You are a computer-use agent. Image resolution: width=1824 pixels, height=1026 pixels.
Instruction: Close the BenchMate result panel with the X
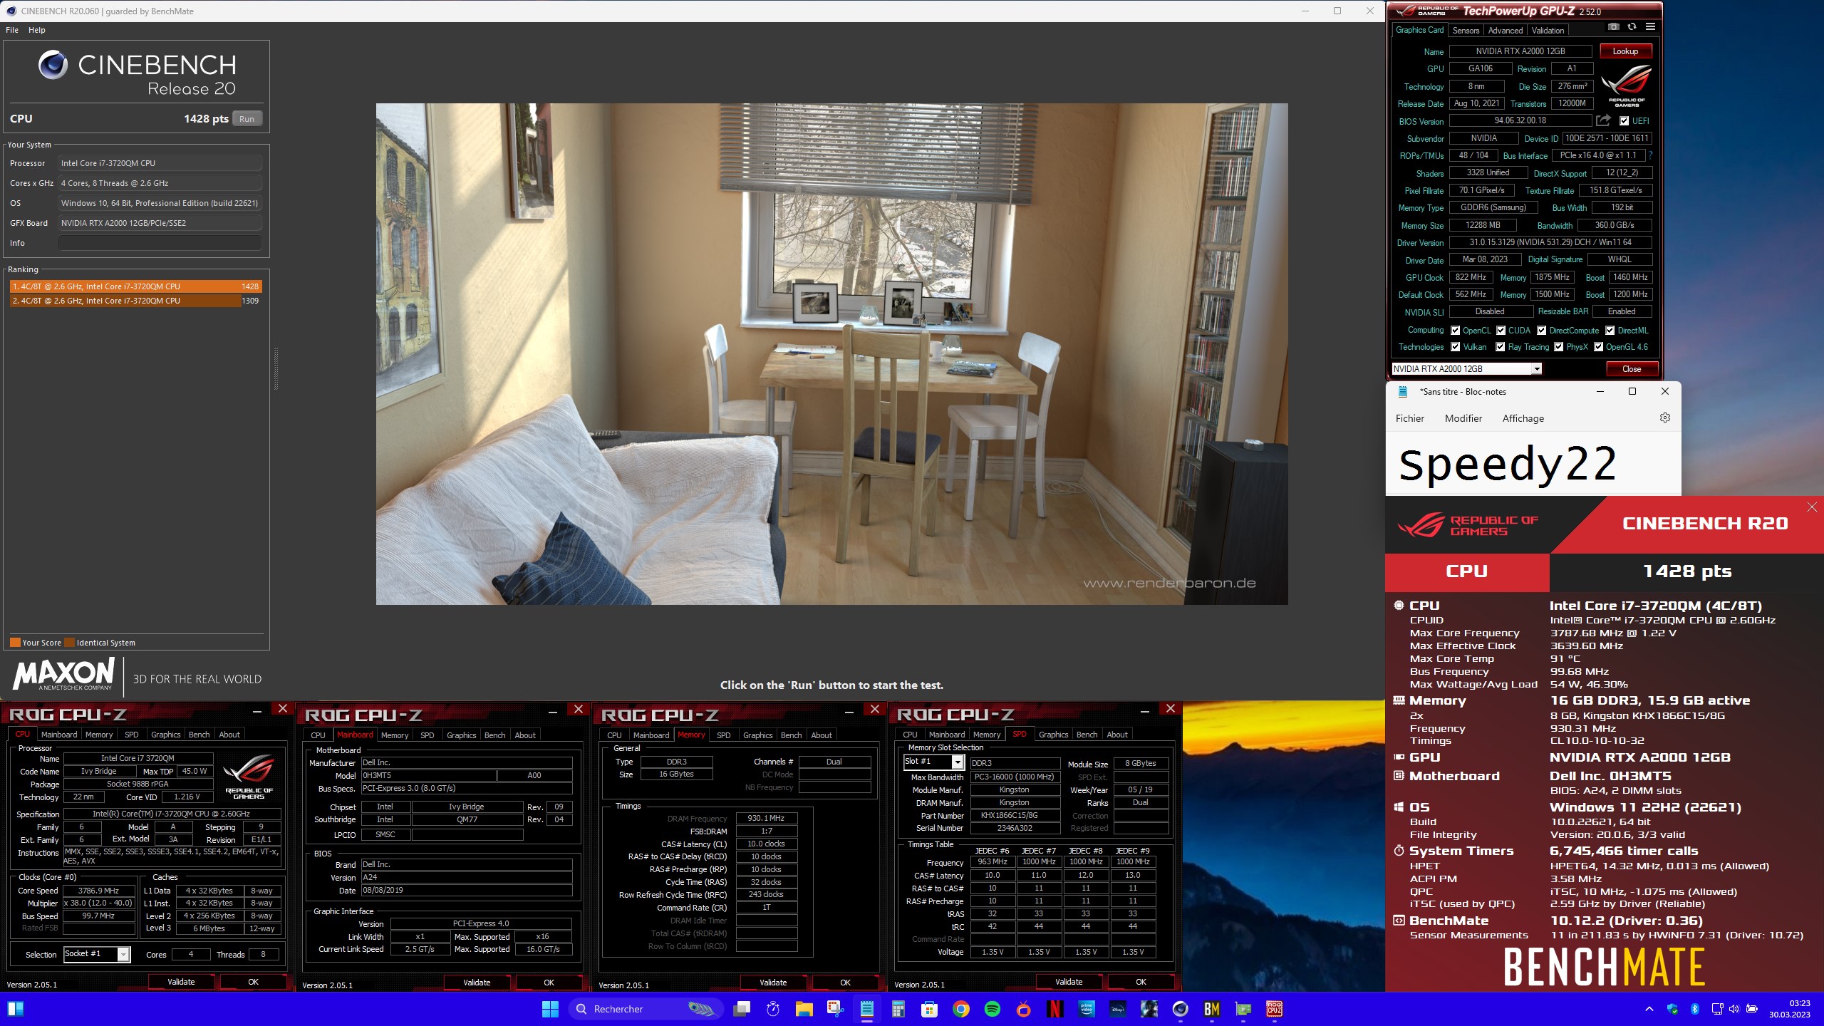[1812, 507]
